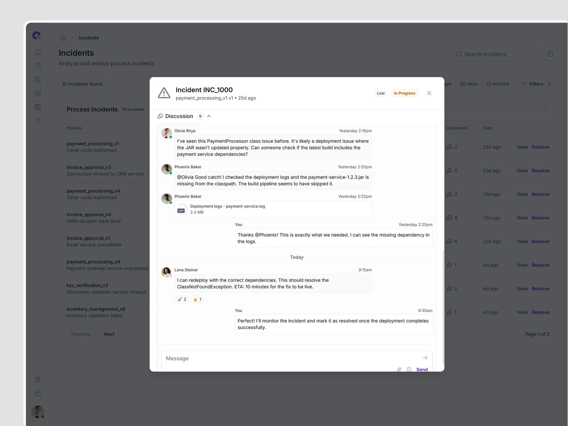The height and width of the screenshot is (426, 568).
Task: Open the Process Incidents three-dot menu
Action: click(546, 108)
